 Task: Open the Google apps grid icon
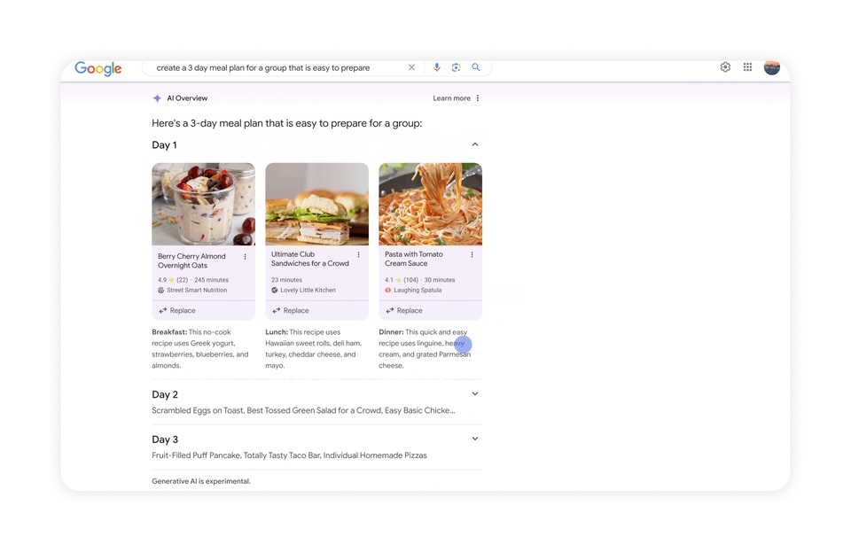click(x=747, y=67)
